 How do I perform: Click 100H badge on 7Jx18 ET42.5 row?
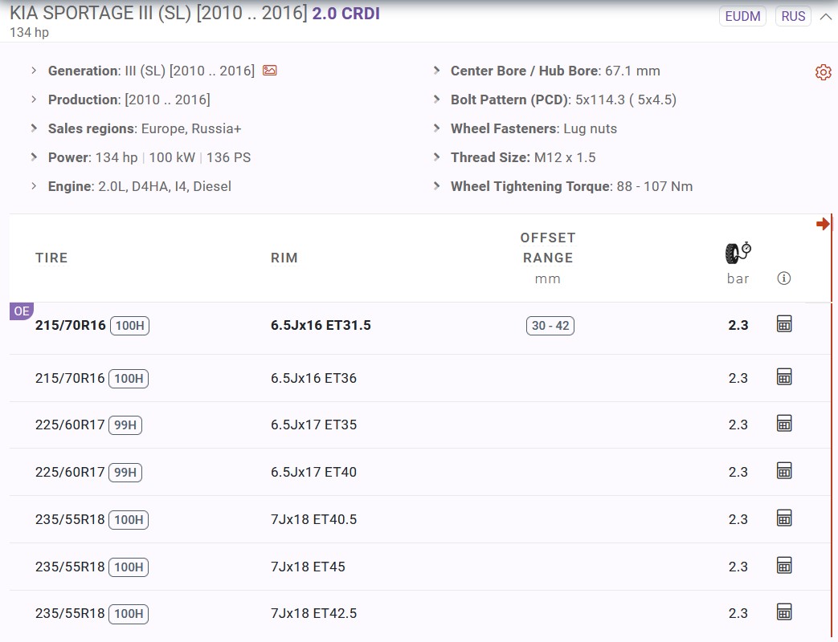pos(129,614)
